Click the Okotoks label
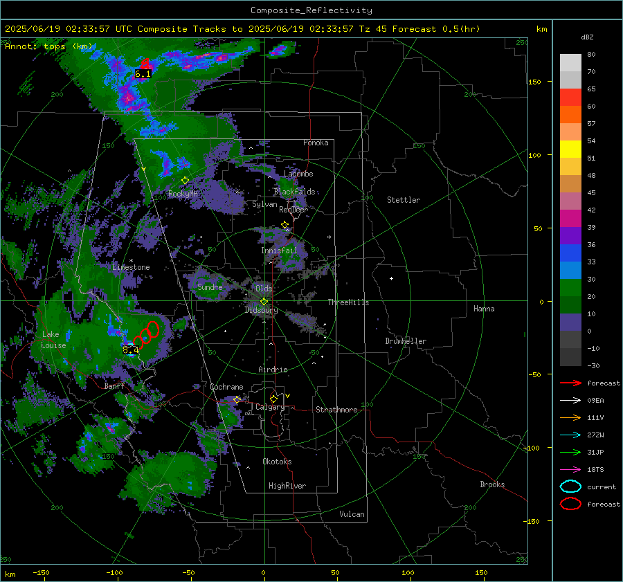This screenshot has width=623, height=582. [x=277, y=462]
